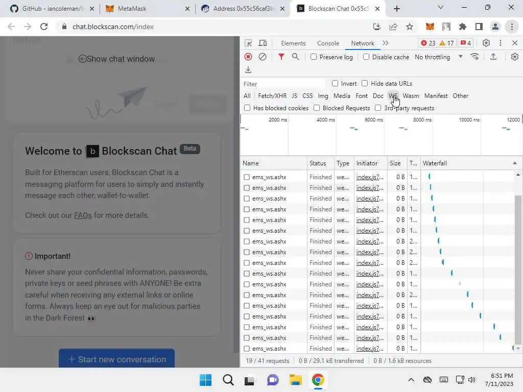Viewport: 523px width, 392px height.
Task: Select the Network tab
Action: (x=363, y=43)
